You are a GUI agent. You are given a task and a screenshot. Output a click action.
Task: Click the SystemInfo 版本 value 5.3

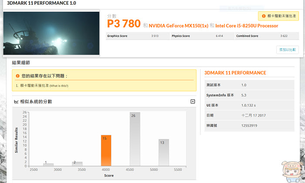[244, 95]
